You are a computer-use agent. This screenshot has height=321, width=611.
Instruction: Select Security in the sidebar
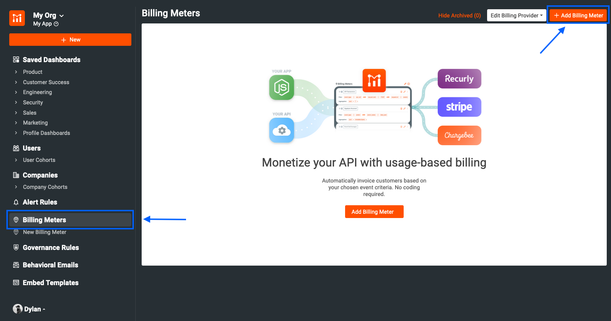pyautogui.click(x=33, y=103)
